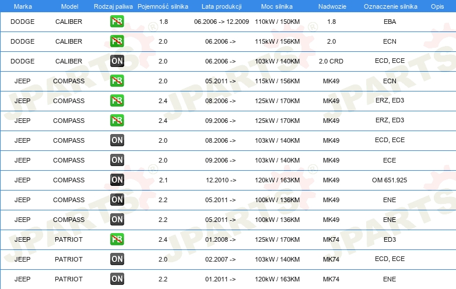
Task: Click ERZ, ED3 in the 09.2006 row
Action: 390,120
